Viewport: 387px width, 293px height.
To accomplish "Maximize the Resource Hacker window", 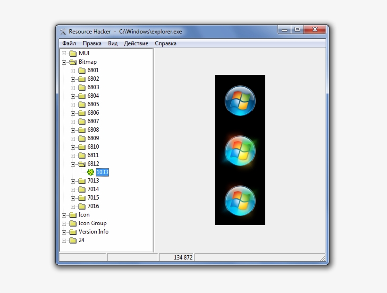I will coord(297,30).
